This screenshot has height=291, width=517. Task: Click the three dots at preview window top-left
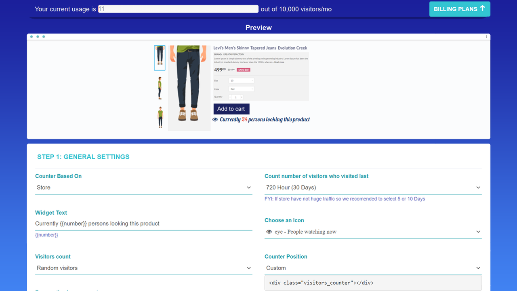point(38,37)
